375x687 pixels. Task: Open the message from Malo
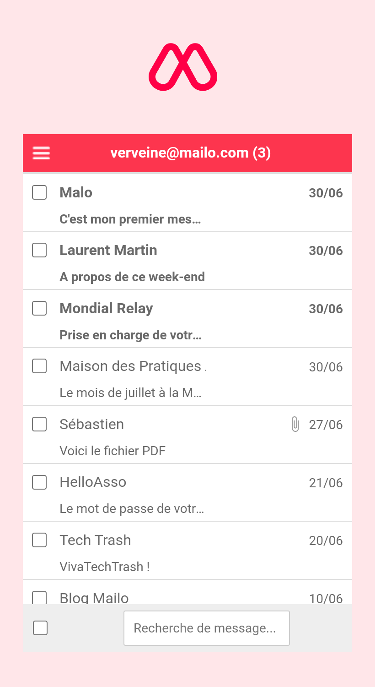(x=187, y=203)
